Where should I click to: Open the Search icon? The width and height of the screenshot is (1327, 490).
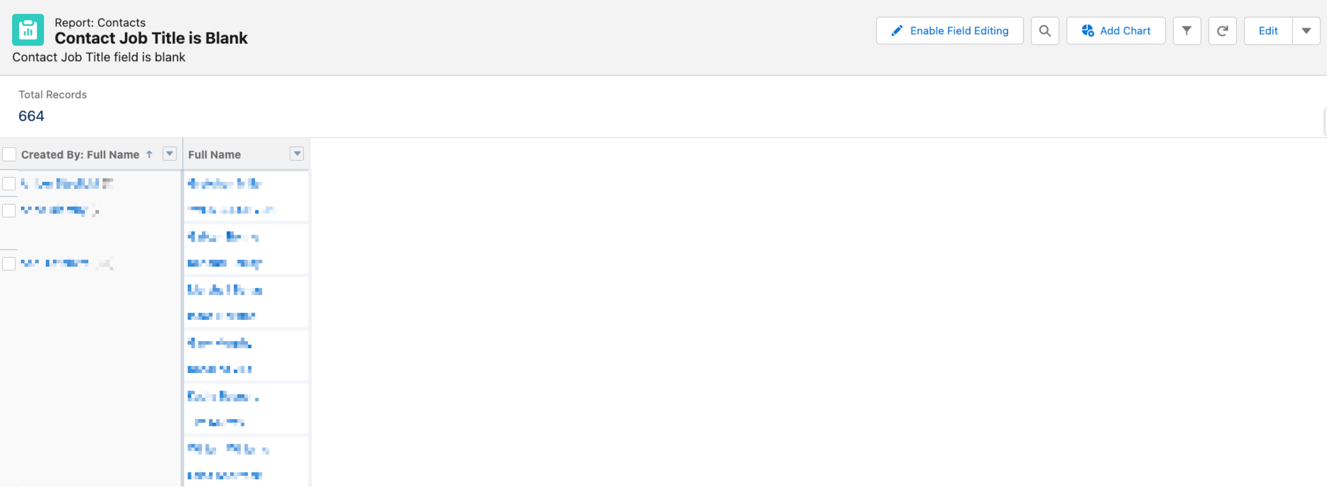[1044, 31]
